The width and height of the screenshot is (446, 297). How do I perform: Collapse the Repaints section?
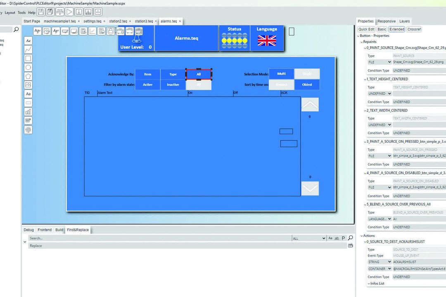(361, 42)
